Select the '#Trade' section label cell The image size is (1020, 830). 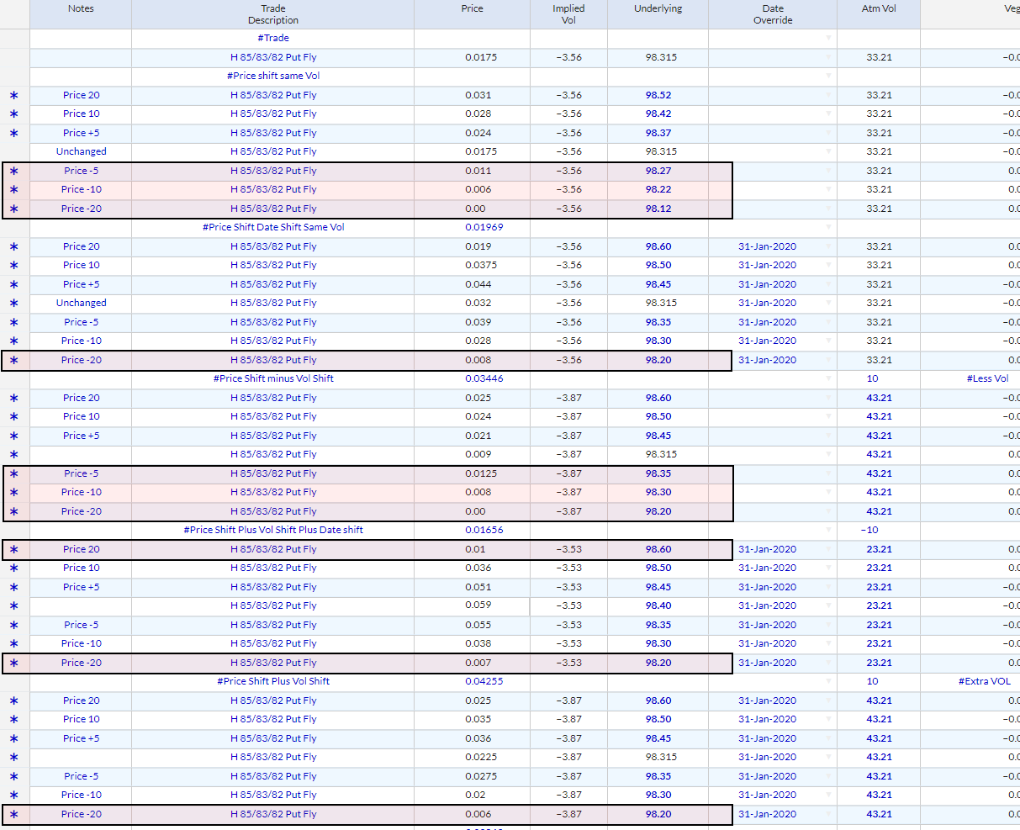tap(273, 39)
